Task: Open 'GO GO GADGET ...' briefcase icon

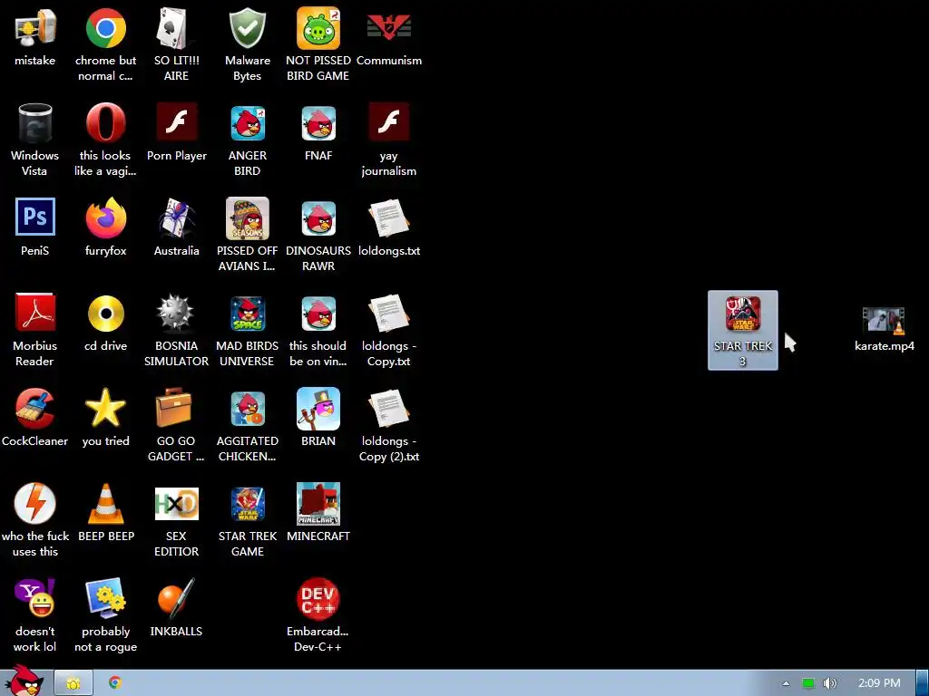Action: (173, 408)
